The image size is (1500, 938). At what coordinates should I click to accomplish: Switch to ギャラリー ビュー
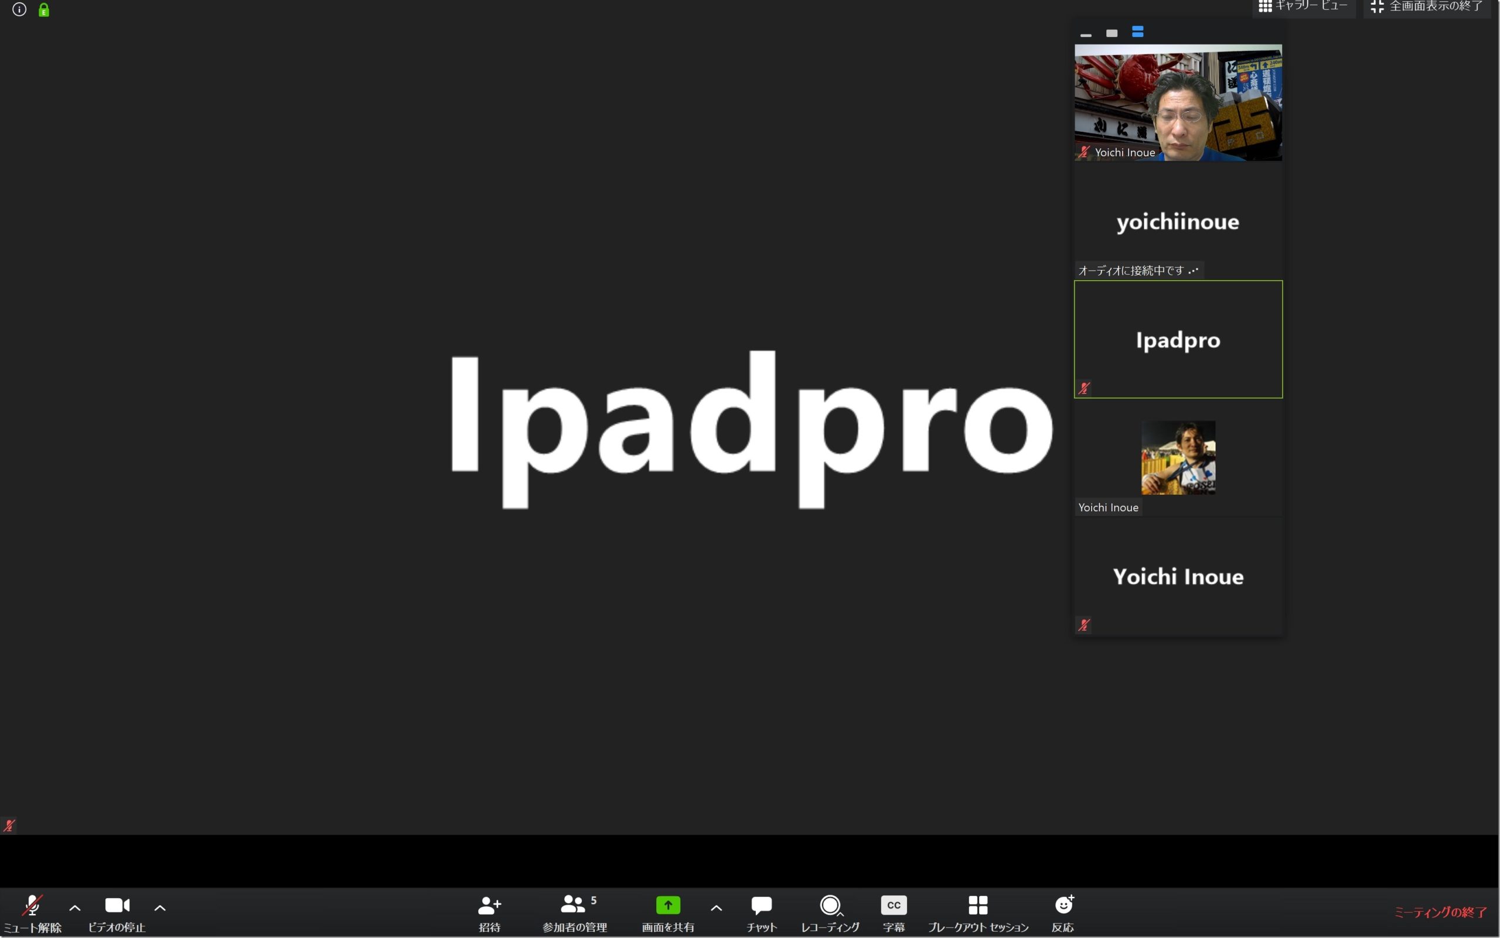coord(1303,7)
